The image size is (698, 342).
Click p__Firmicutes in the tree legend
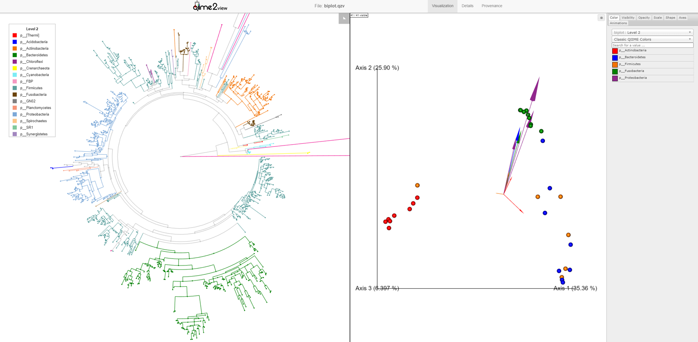[x=31, y=88]
